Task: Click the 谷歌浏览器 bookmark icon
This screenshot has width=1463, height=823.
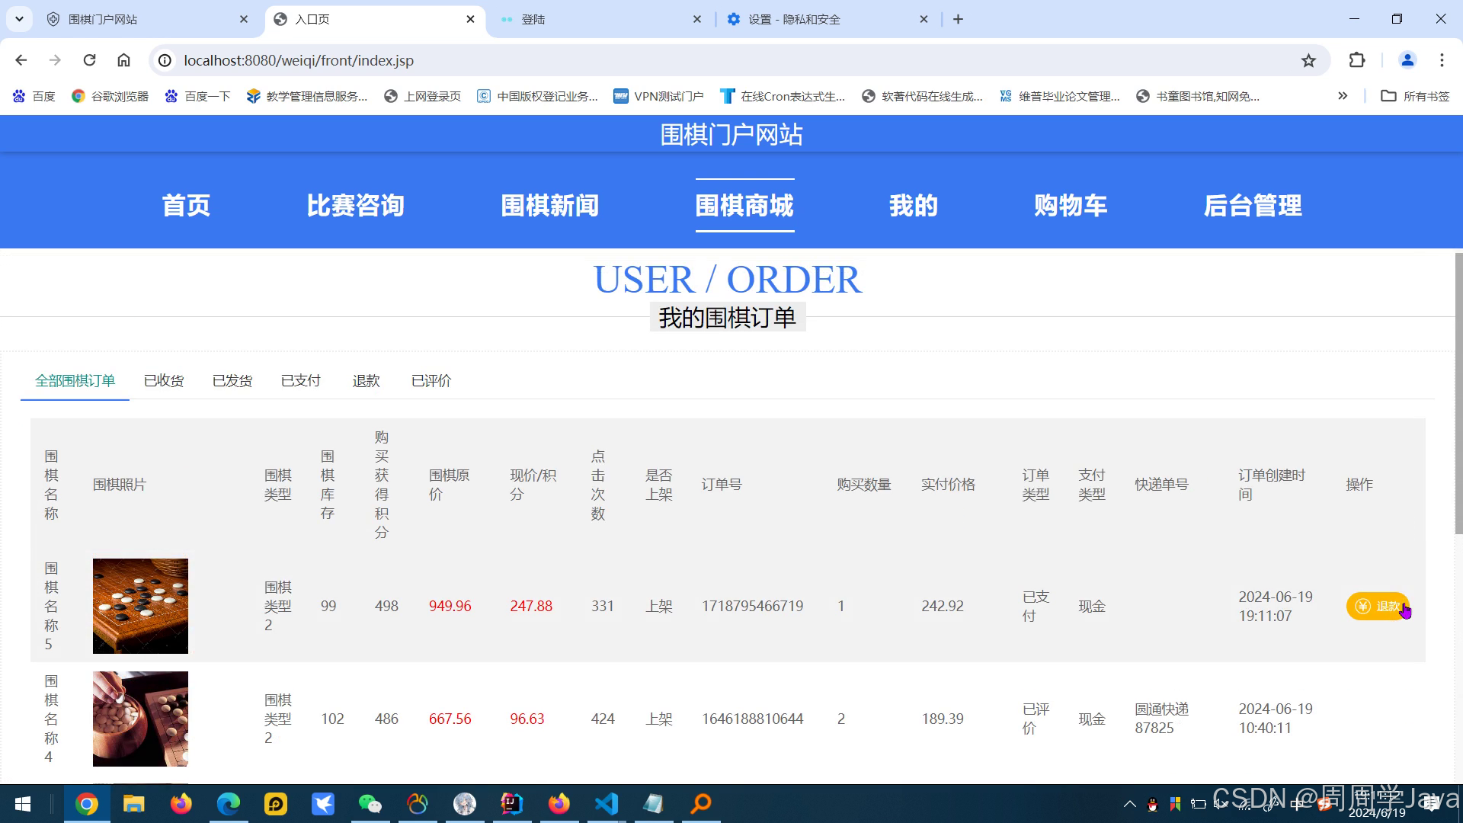Action: (78, 96)
